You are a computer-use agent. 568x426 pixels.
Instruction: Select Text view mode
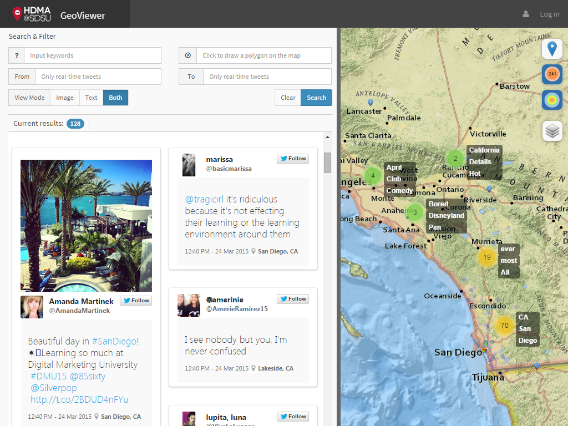92,98
